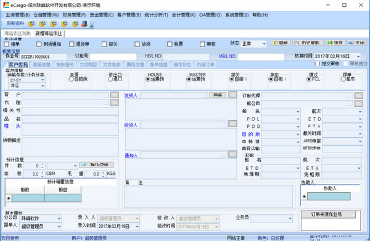The width and height of the screenshot is (370, 241).
Task: Select the 进口 radio button
Action: pyautogui.click(x=110, y=79)
